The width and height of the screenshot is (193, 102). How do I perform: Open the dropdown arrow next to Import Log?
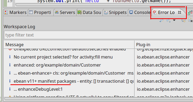pyautogui.click(x=174, y=20)
